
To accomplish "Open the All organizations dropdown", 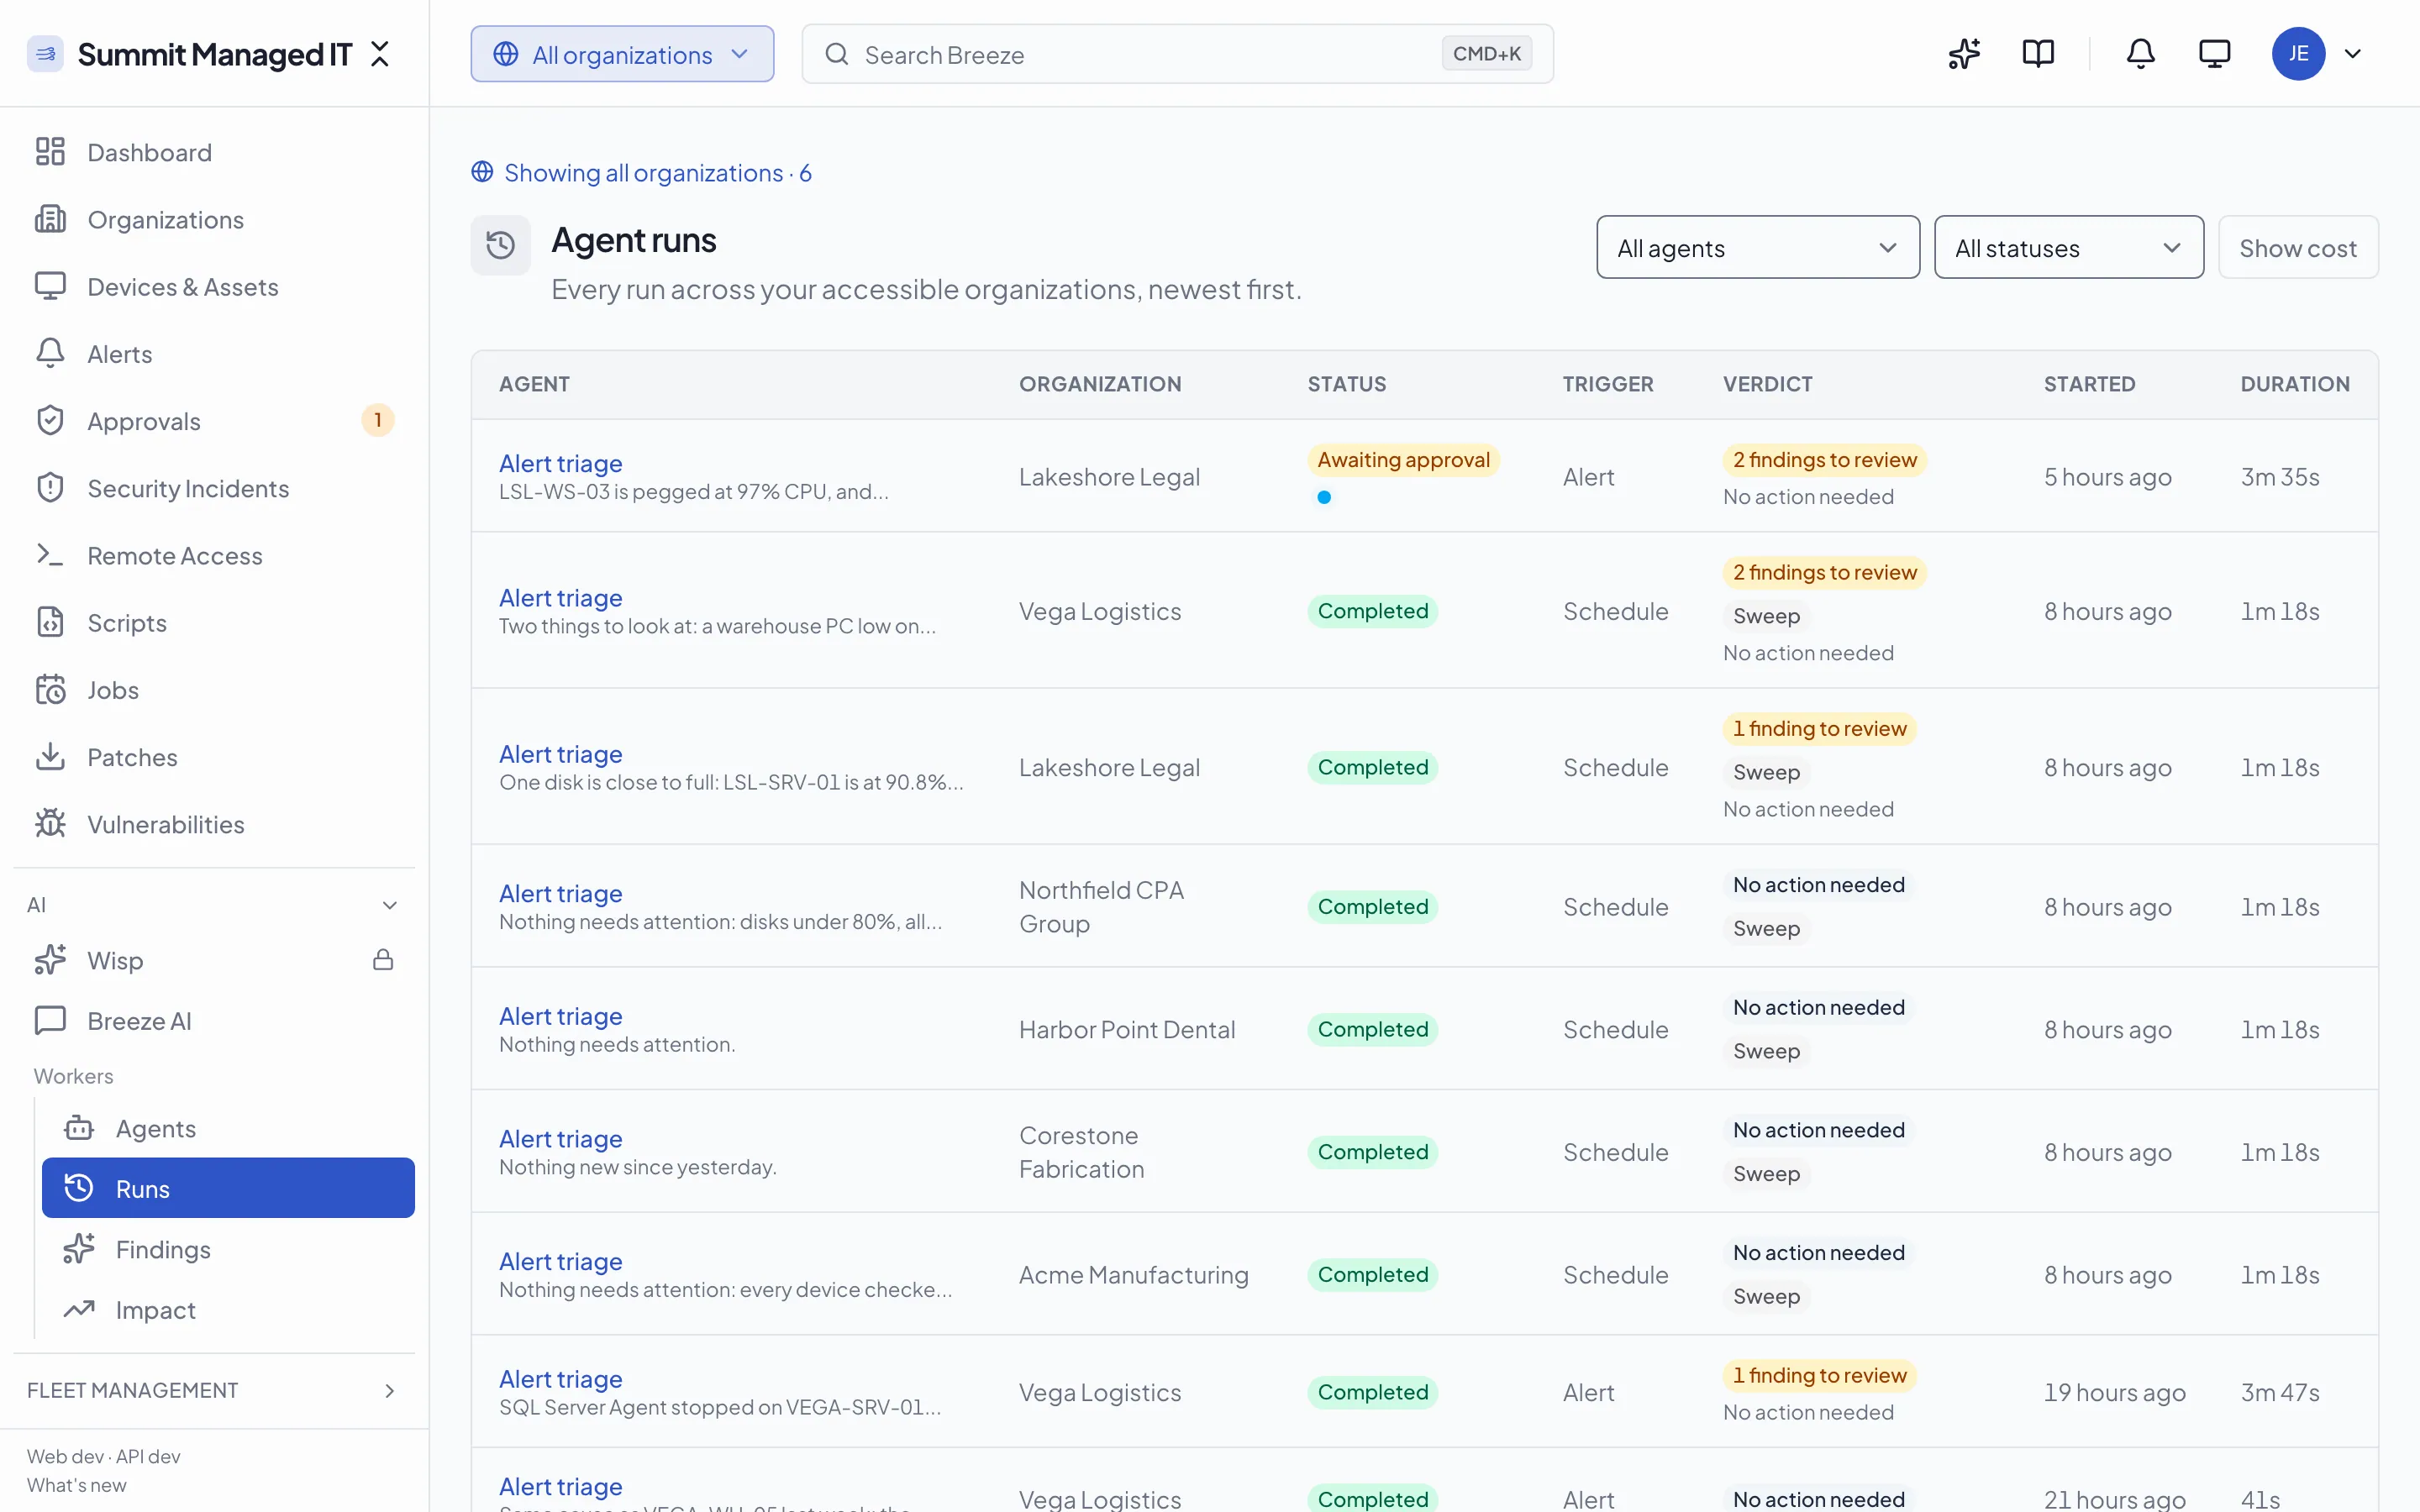I will [622, 54].
